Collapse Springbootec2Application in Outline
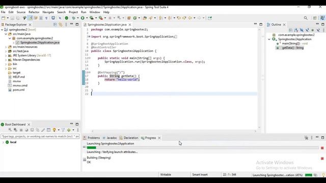This screenshot has height=183, width=326. click(269, 39)
